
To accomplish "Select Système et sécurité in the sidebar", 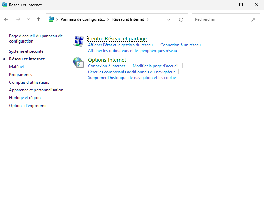I will click(x=26, y=51).
